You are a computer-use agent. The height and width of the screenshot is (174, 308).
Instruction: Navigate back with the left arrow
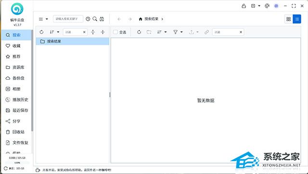(119, 19)
